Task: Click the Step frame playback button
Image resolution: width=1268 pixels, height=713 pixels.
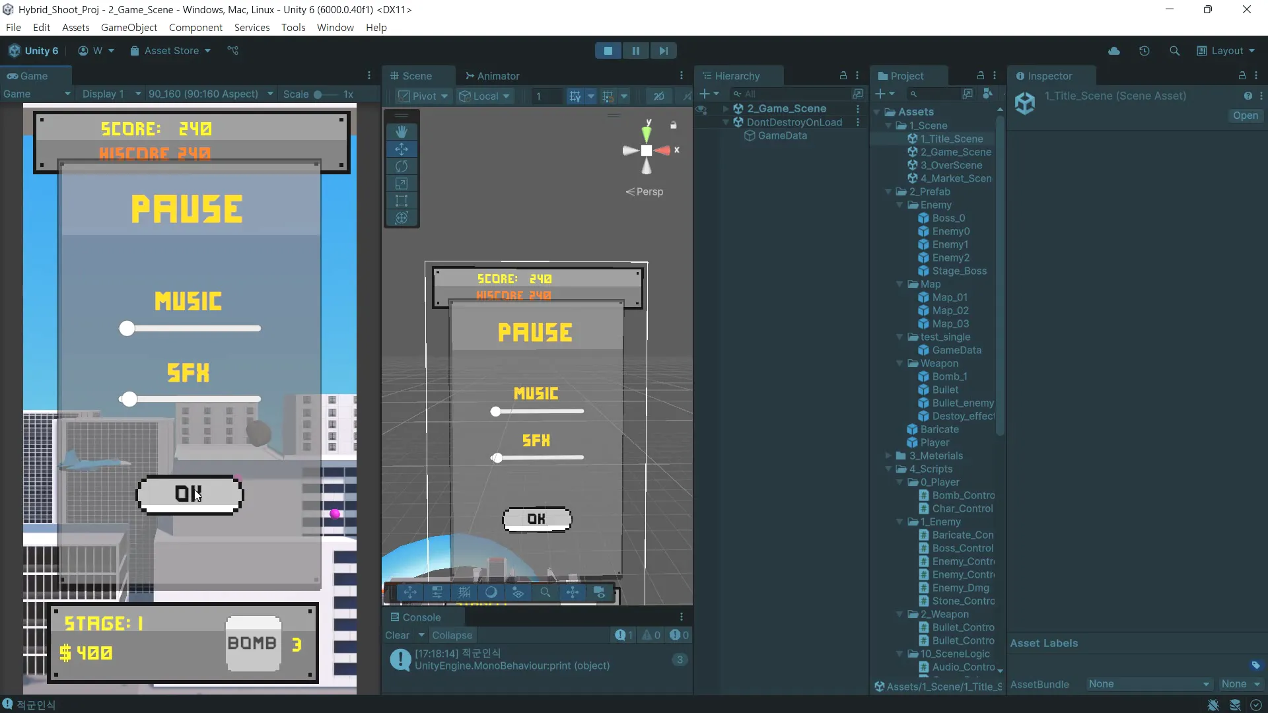Action: (x=663, y=51)
